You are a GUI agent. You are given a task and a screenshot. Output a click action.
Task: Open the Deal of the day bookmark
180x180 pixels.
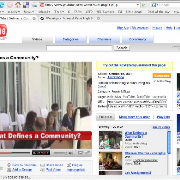pyautogui.click(x=158, y=12)
